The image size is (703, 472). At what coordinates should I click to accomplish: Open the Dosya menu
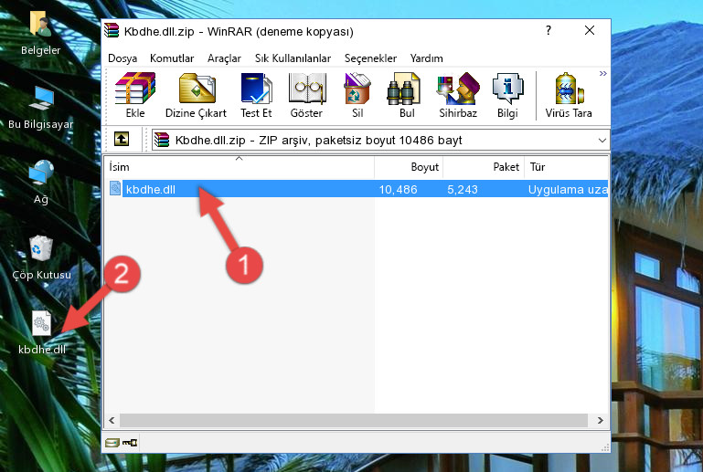(122, 58)
